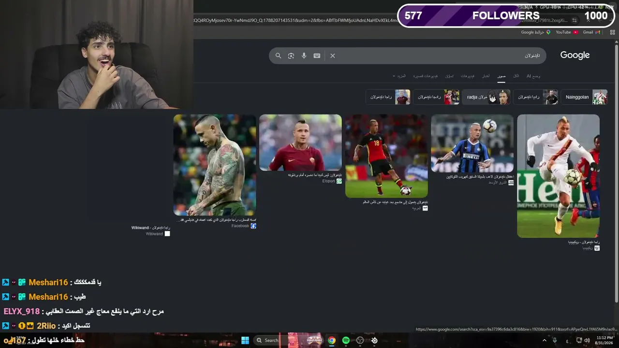This screenshot has width=619, height=348.
Task: Click the Wikiwand favicon
Action: click(x=167, y=234)
